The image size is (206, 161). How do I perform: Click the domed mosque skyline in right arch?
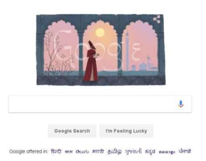(144, 64)
